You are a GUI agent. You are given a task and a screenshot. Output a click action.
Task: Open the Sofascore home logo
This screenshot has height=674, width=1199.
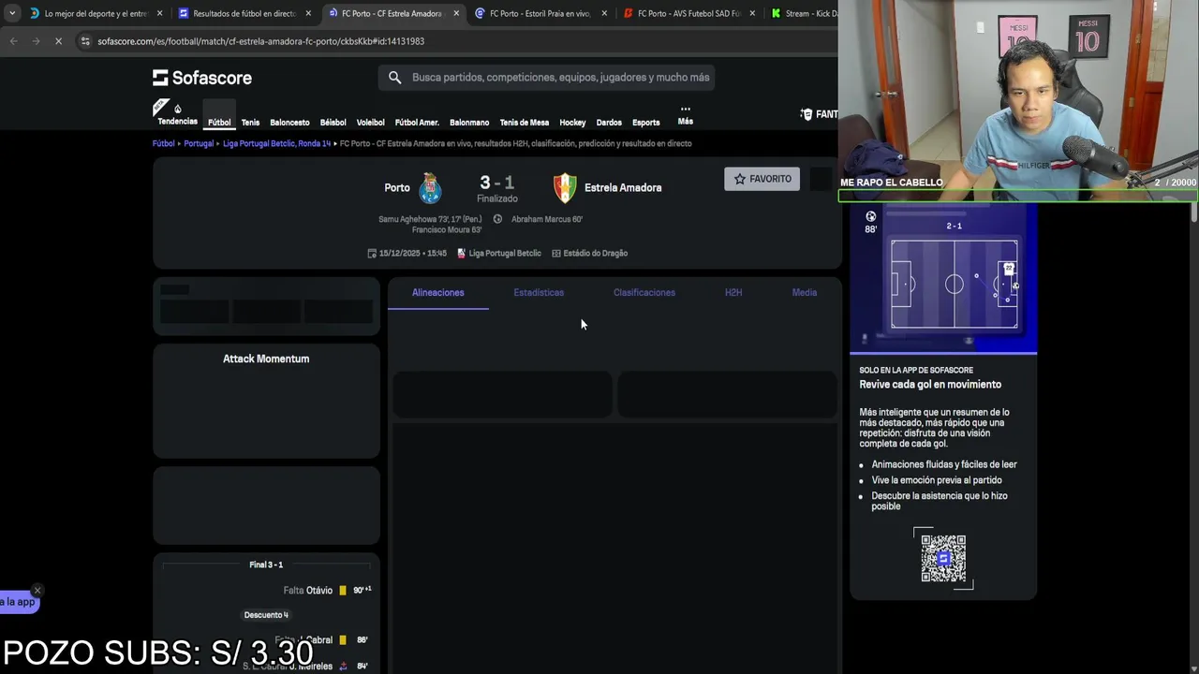202,78
